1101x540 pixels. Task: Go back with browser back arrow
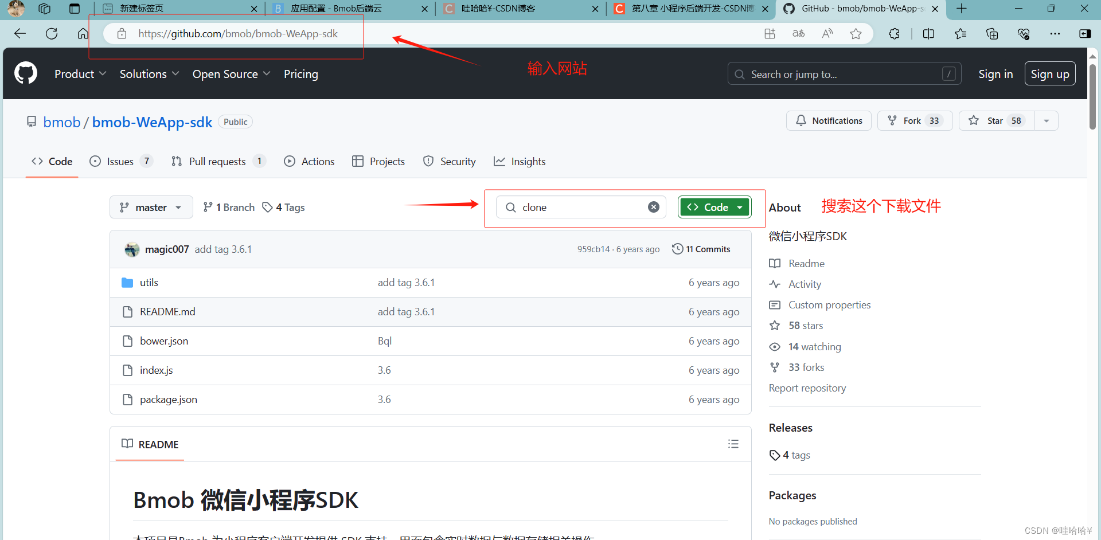(x=20, y=34)
